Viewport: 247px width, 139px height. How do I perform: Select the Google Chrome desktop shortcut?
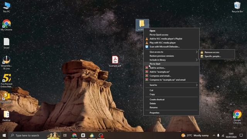(x=237, y=117)
